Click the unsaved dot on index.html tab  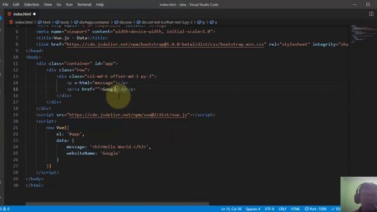click(x=34, y=14)
